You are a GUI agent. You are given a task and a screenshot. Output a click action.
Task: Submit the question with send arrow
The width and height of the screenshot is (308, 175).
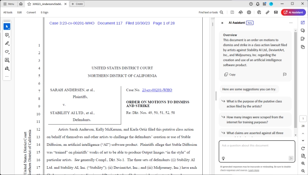point(291,158)
